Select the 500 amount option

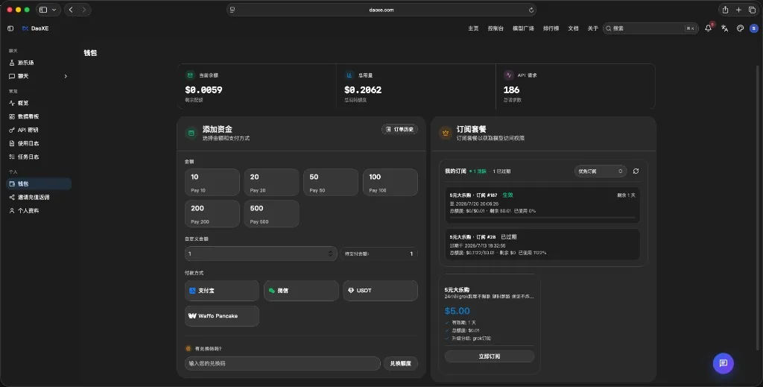pyautogui.click(x=271, y=214)
